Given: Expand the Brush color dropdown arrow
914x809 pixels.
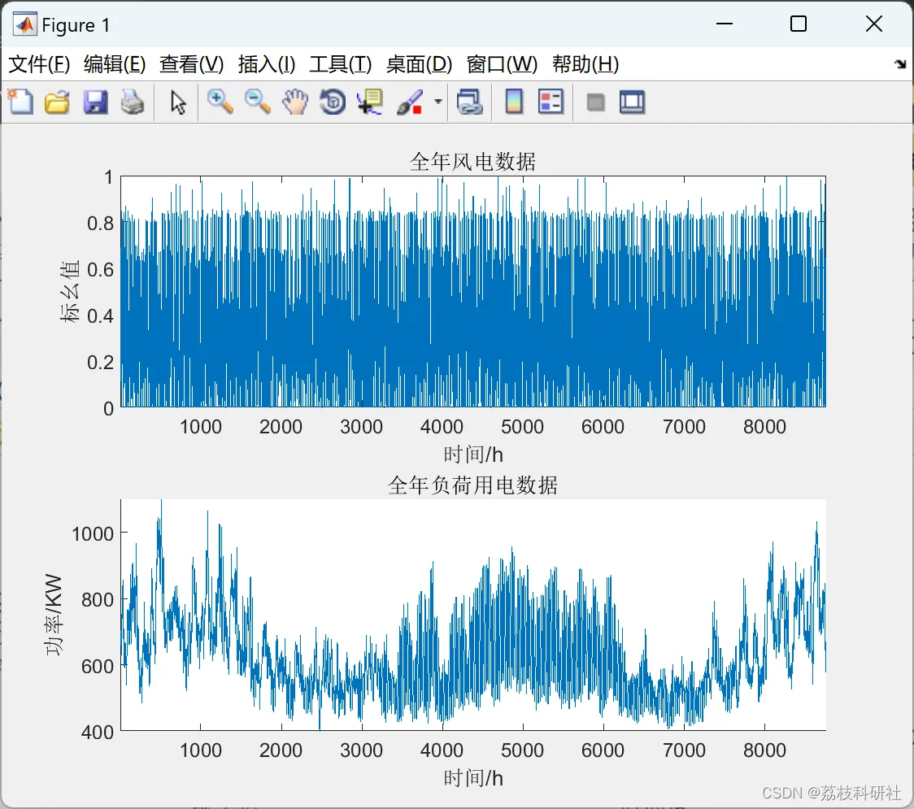Looking at the screenshot, I should click(437, 102).
